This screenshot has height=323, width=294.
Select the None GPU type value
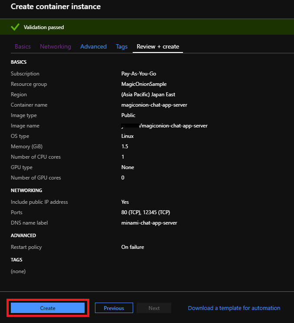coord(127,167)
